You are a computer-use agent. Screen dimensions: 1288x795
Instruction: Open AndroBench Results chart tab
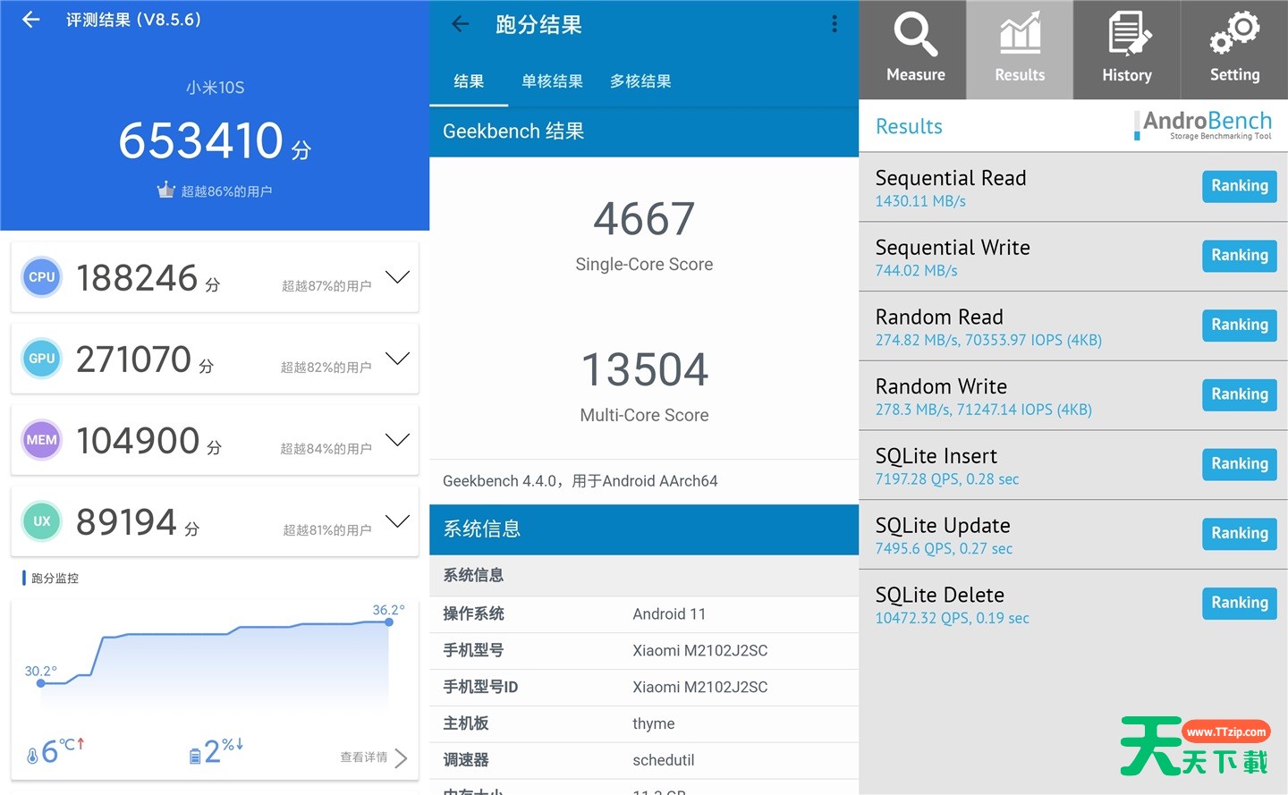1020,49
